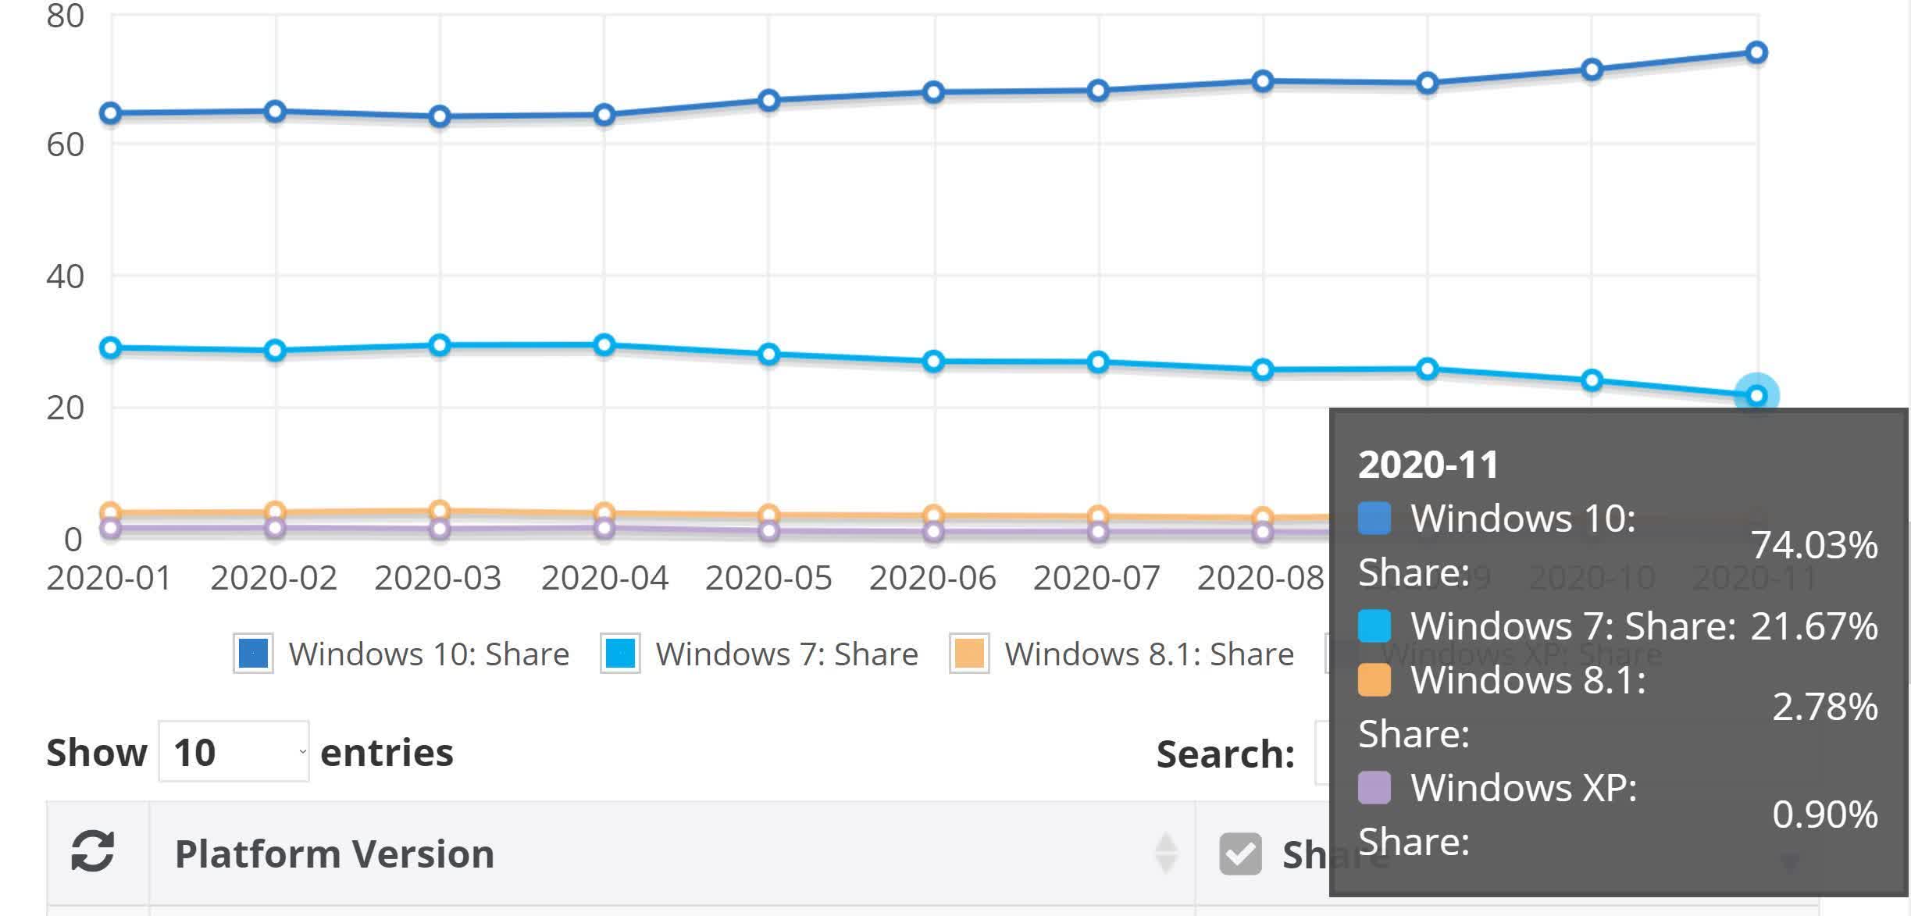Click Windows XP point at 2020-02

(275, 528)
